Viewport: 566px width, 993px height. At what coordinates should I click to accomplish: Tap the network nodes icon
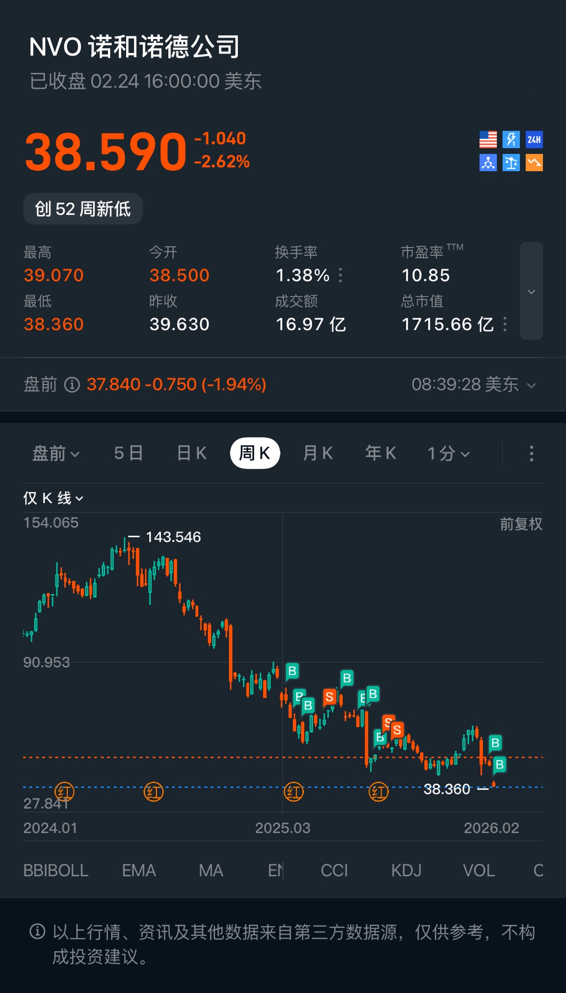pyautogui.click(x=488, y=163)
